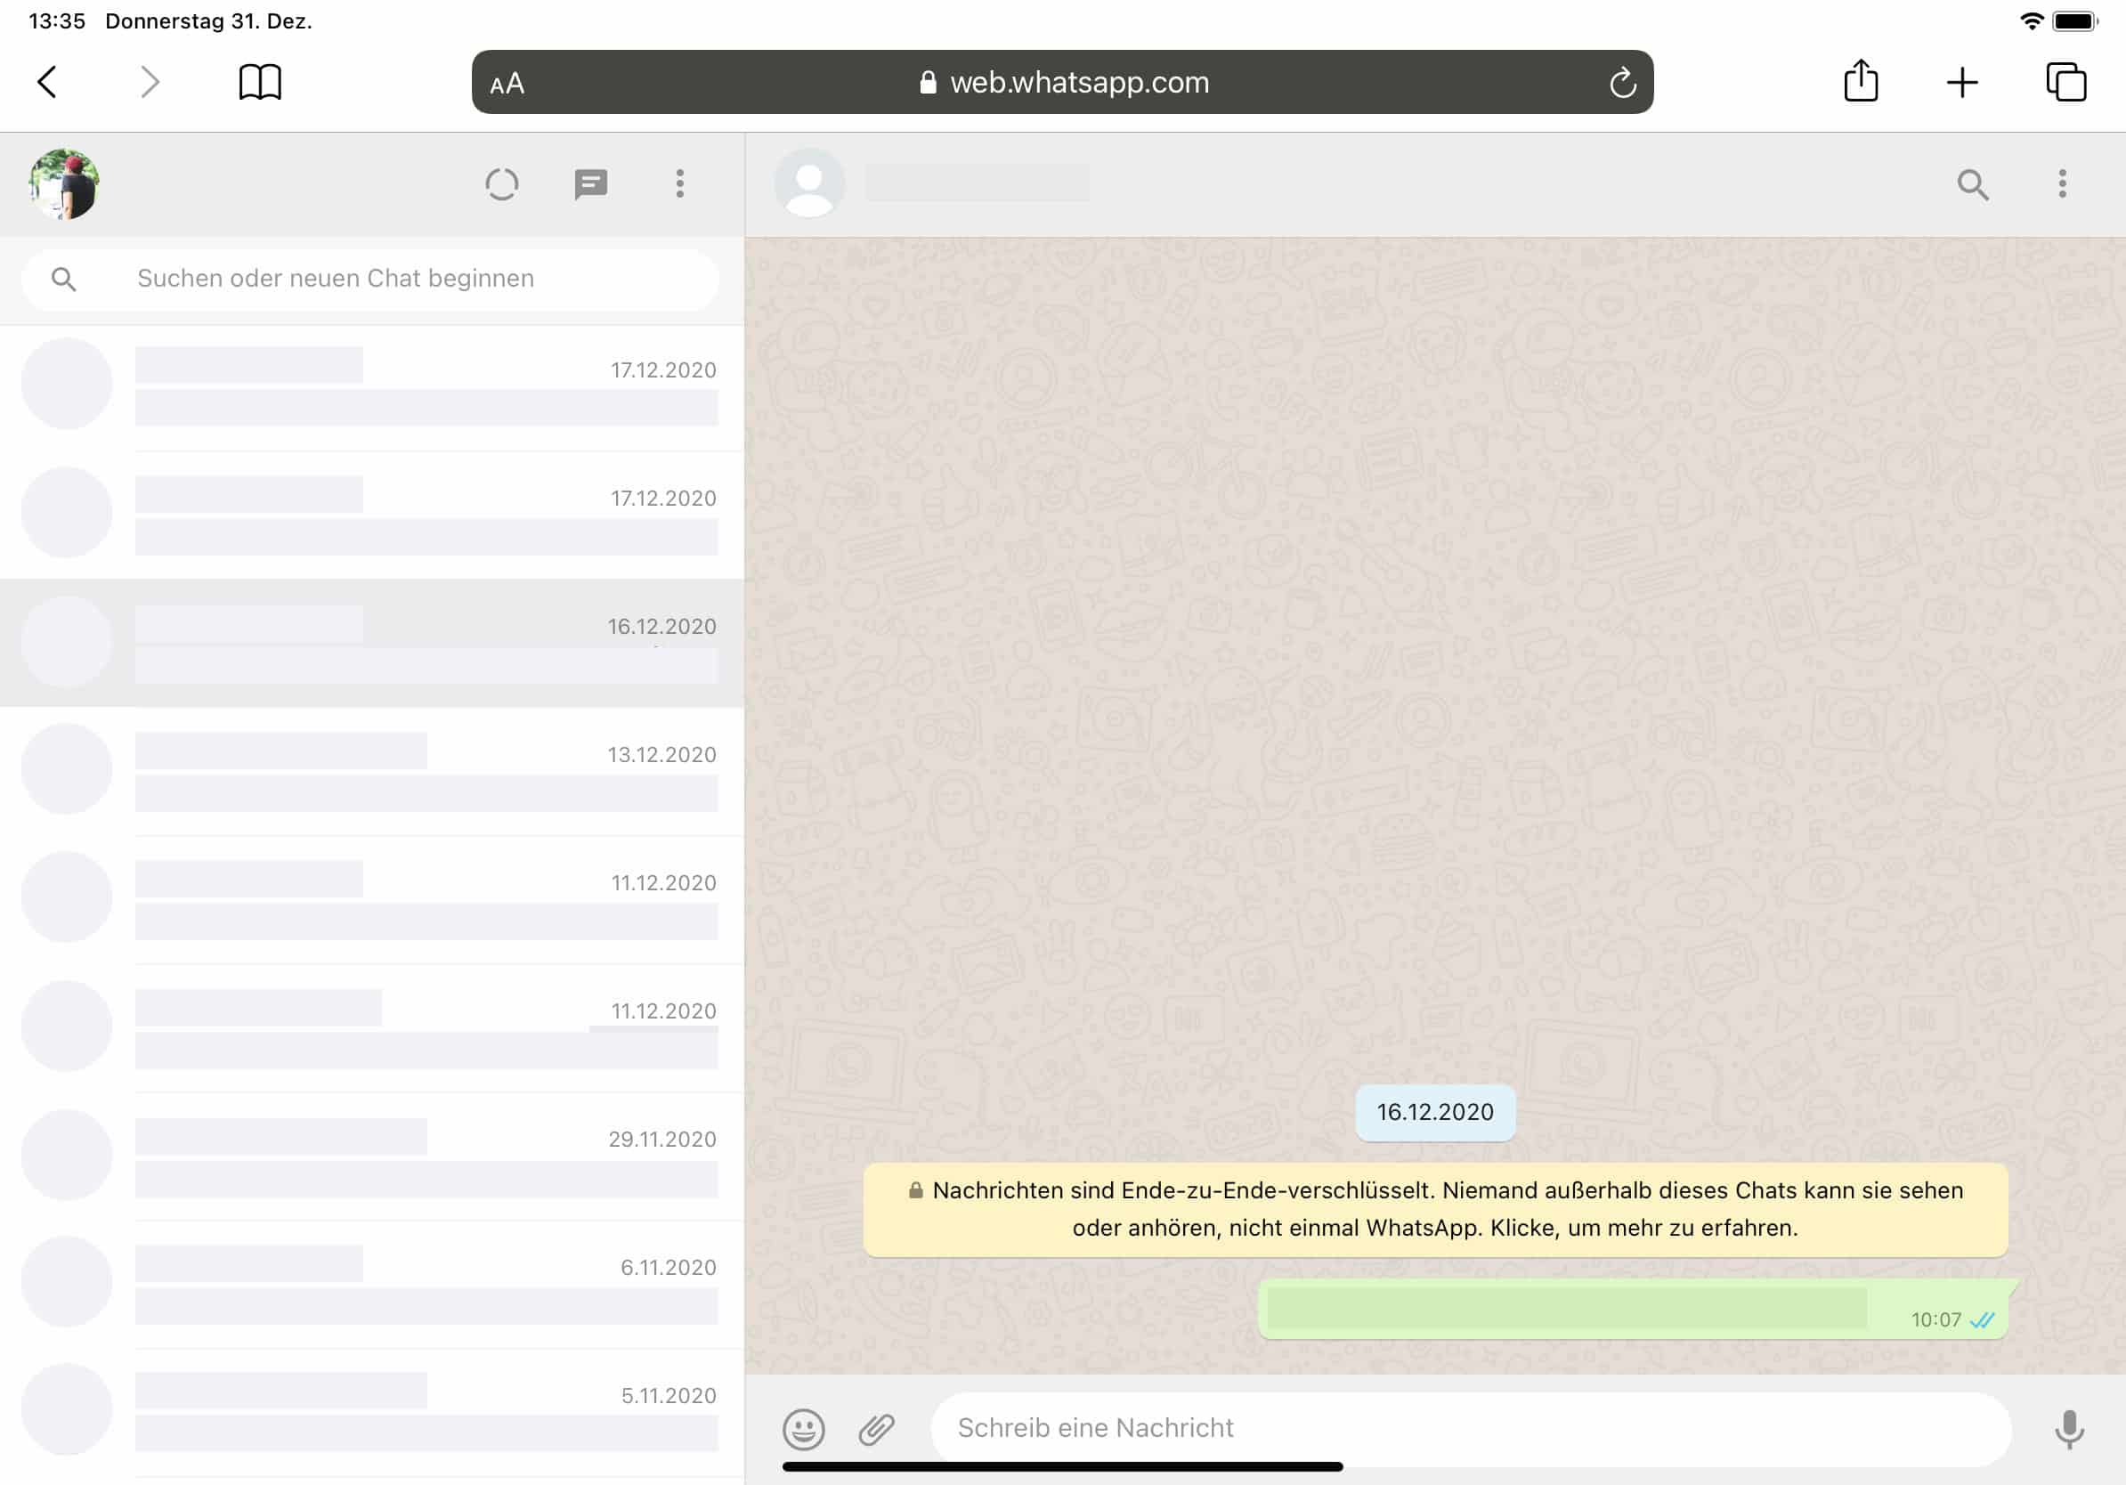Attach a file with the paperclip

click(876, 1429)
